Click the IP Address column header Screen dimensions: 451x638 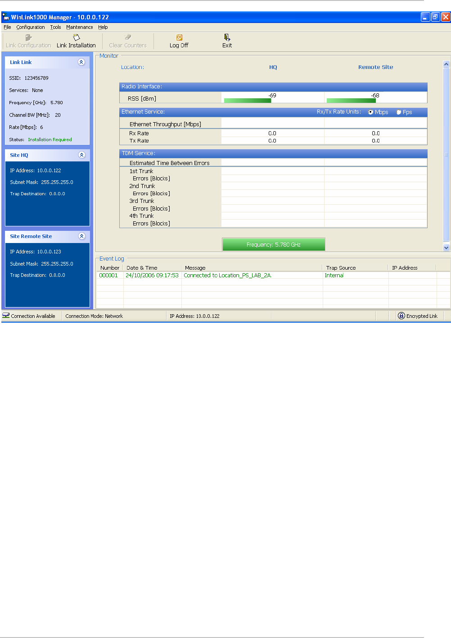[x=412, y=268]
